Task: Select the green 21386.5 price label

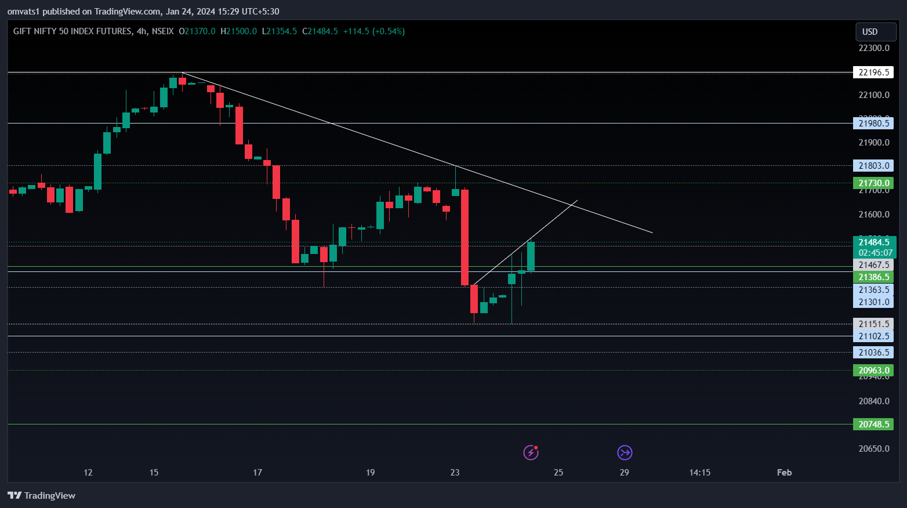Action: [873, 277]
